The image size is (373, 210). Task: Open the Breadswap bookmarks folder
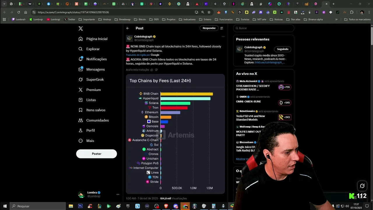122,20
